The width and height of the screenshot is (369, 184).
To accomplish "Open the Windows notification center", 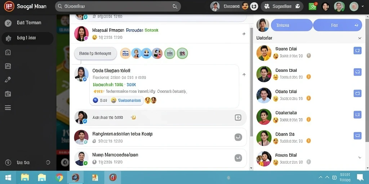I will pos(360,178).
